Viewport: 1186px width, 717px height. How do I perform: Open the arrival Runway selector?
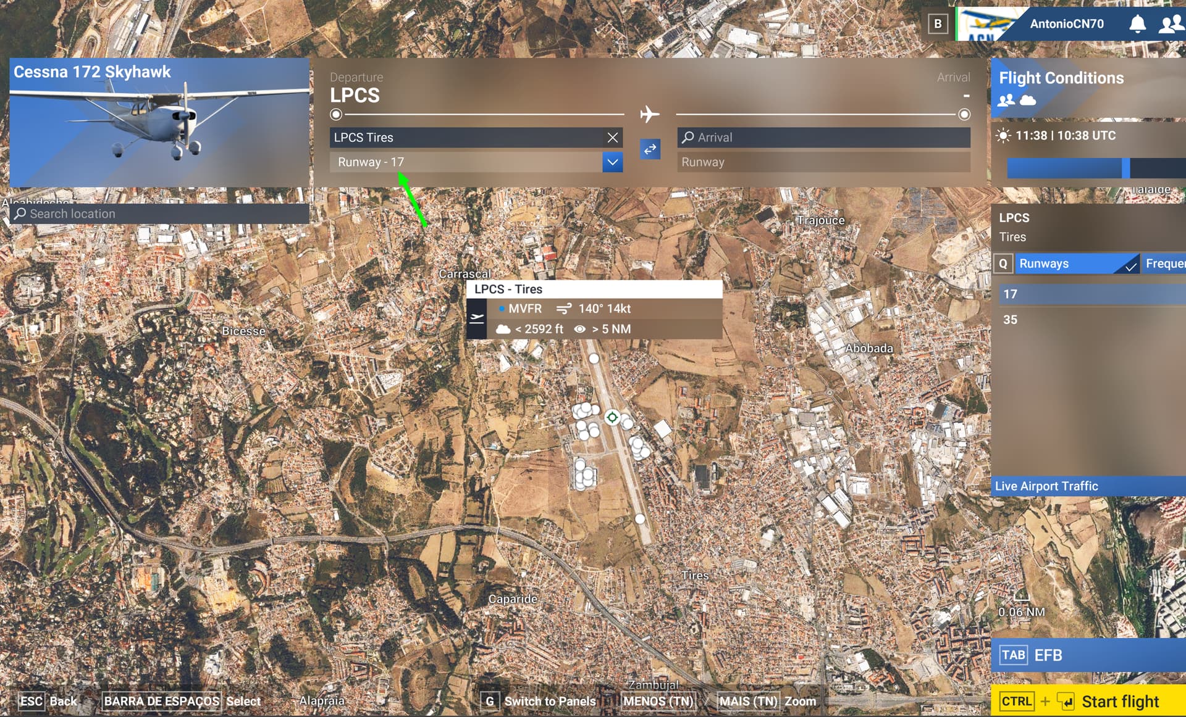(823, 162)
